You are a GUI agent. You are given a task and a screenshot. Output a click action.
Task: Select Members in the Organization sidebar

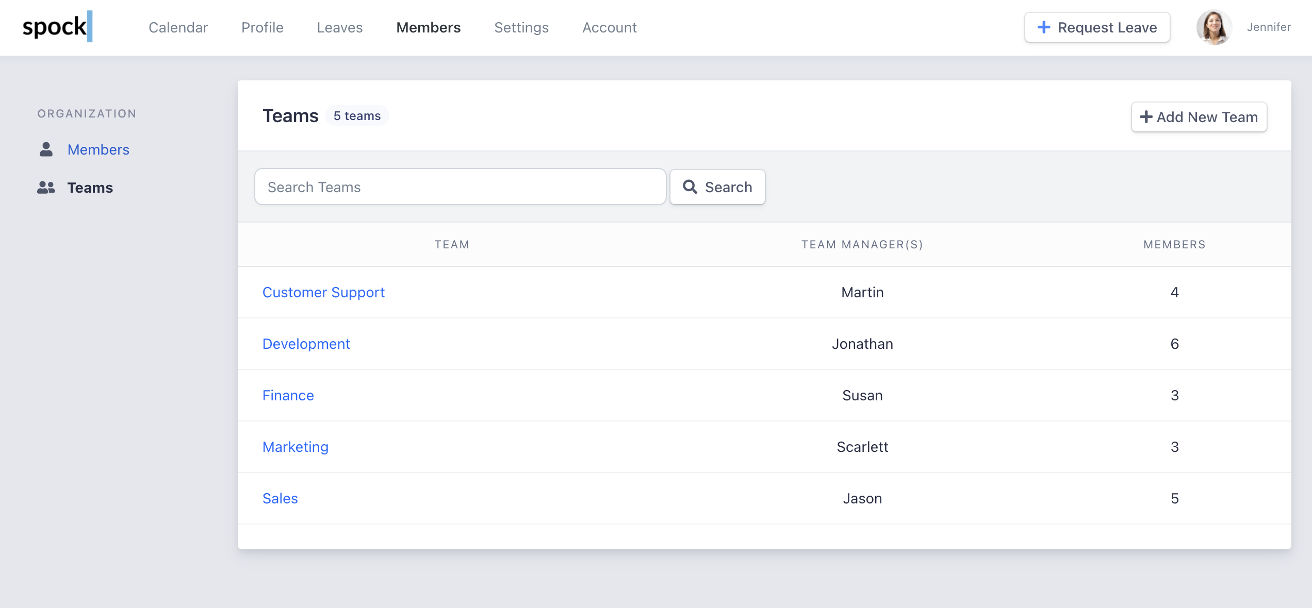click(98, 149)
